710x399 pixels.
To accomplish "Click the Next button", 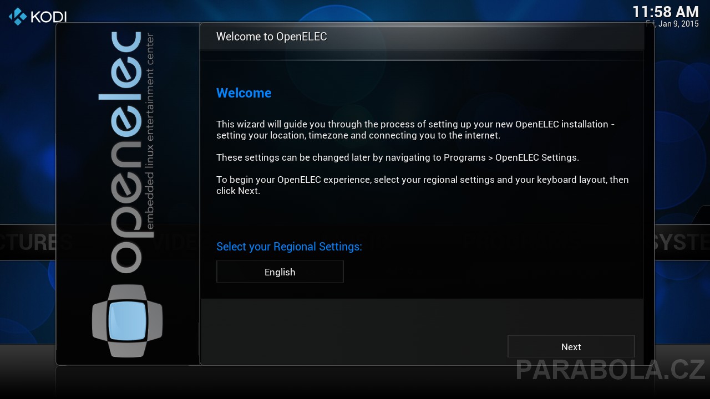I will (x=571, y=346).
